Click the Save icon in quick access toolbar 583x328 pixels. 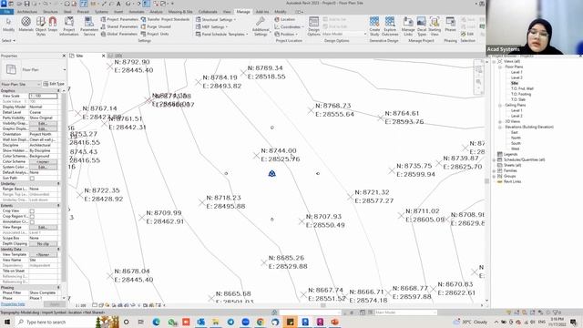tap(26, 4)
